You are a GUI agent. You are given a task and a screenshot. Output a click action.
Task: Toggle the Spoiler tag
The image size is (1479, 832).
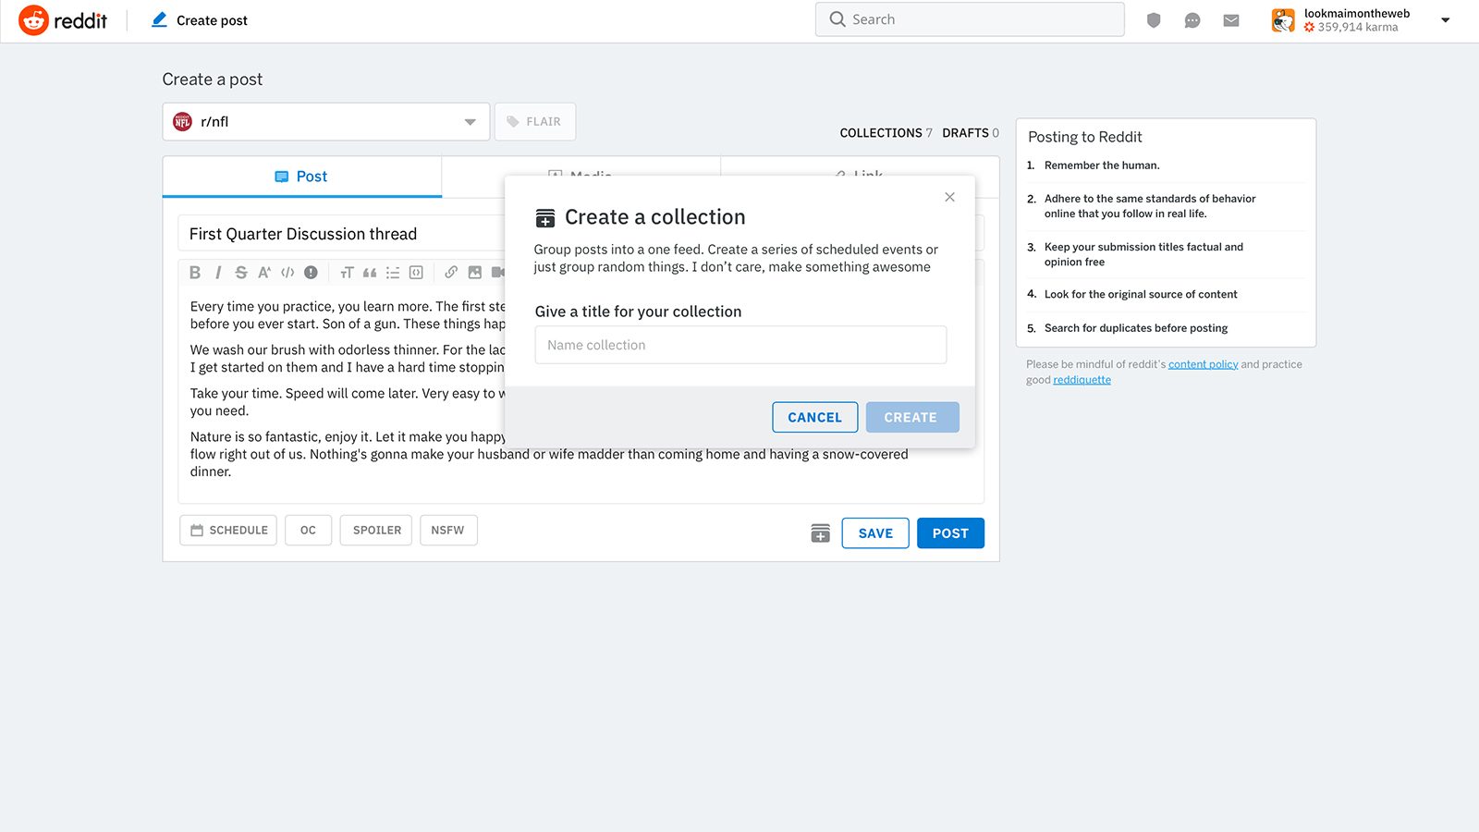376,530
